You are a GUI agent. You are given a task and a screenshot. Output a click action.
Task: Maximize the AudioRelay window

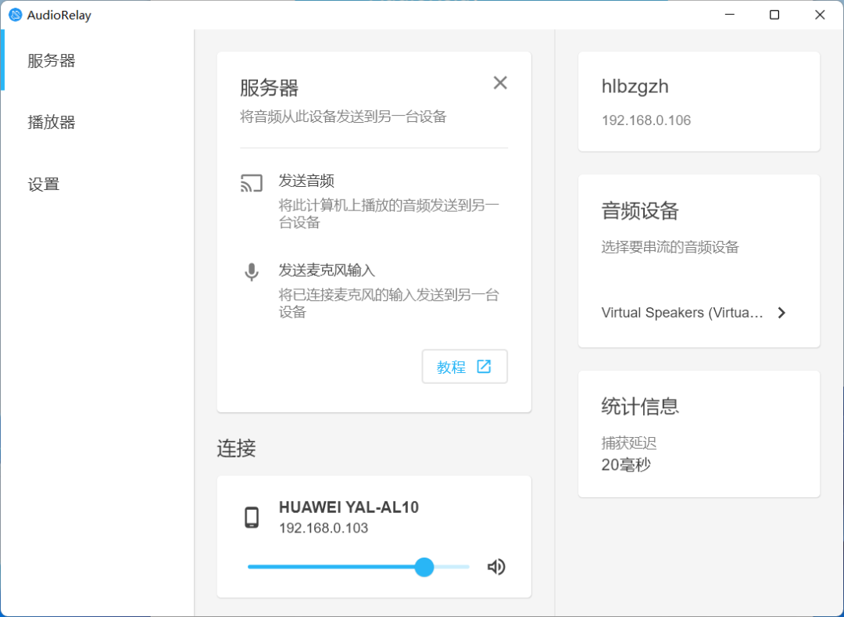tap(774, 15)
